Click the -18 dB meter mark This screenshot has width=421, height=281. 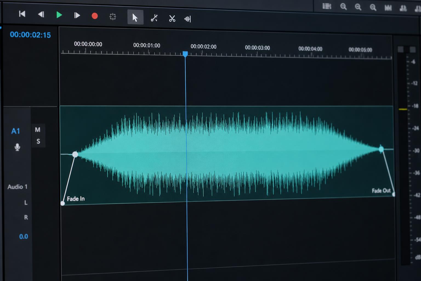415,106
